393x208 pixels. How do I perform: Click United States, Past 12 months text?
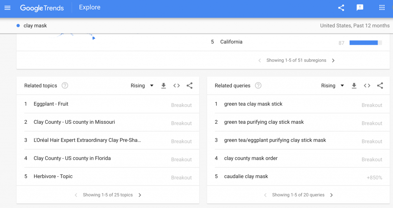pyautogui.click(x=355, y=26)
